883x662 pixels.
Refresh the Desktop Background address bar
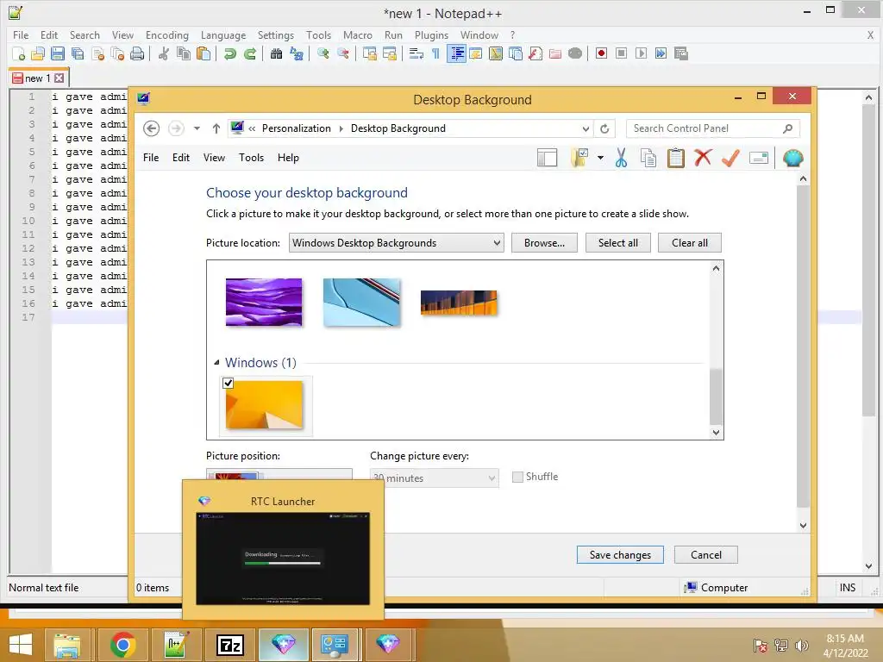point(604,128)
